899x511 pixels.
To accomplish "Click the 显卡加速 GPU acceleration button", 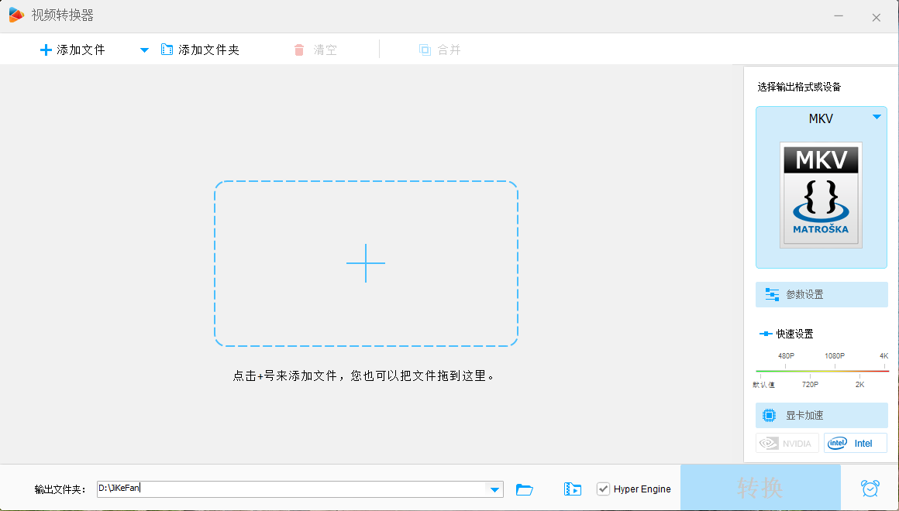I will point(821,416).
